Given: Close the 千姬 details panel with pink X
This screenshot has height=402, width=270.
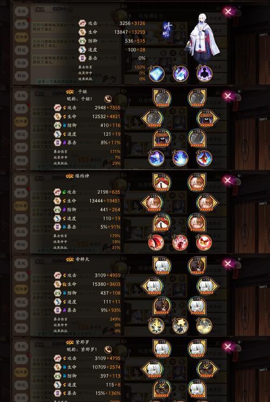Looking at the screenshot, I should (x=227, y=96).
